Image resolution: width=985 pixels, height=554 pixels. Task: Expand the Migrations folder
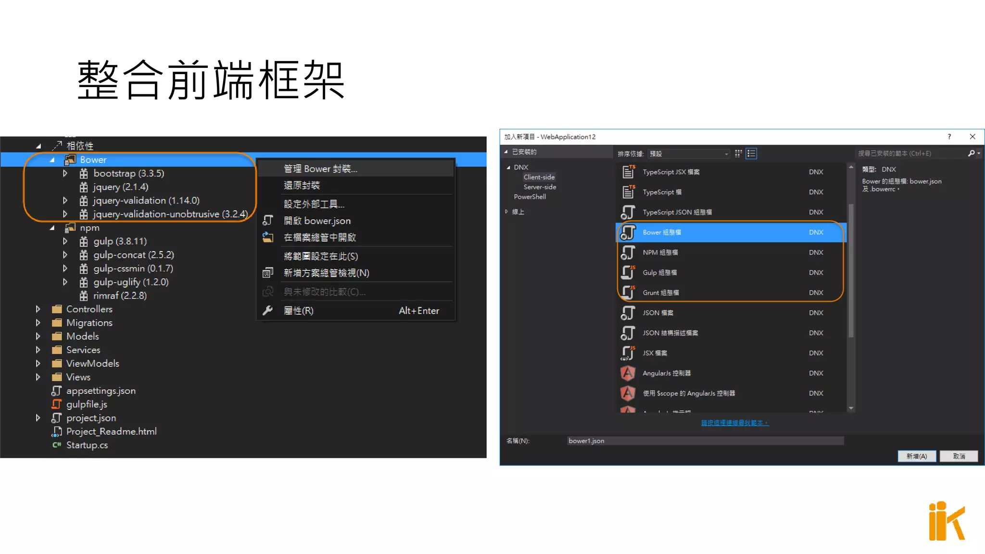(38, 323)
